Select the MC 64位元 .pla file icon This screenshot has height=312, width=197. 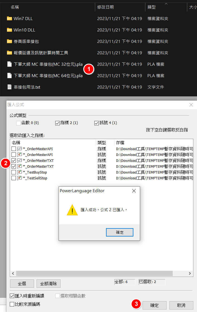point(9,75)
